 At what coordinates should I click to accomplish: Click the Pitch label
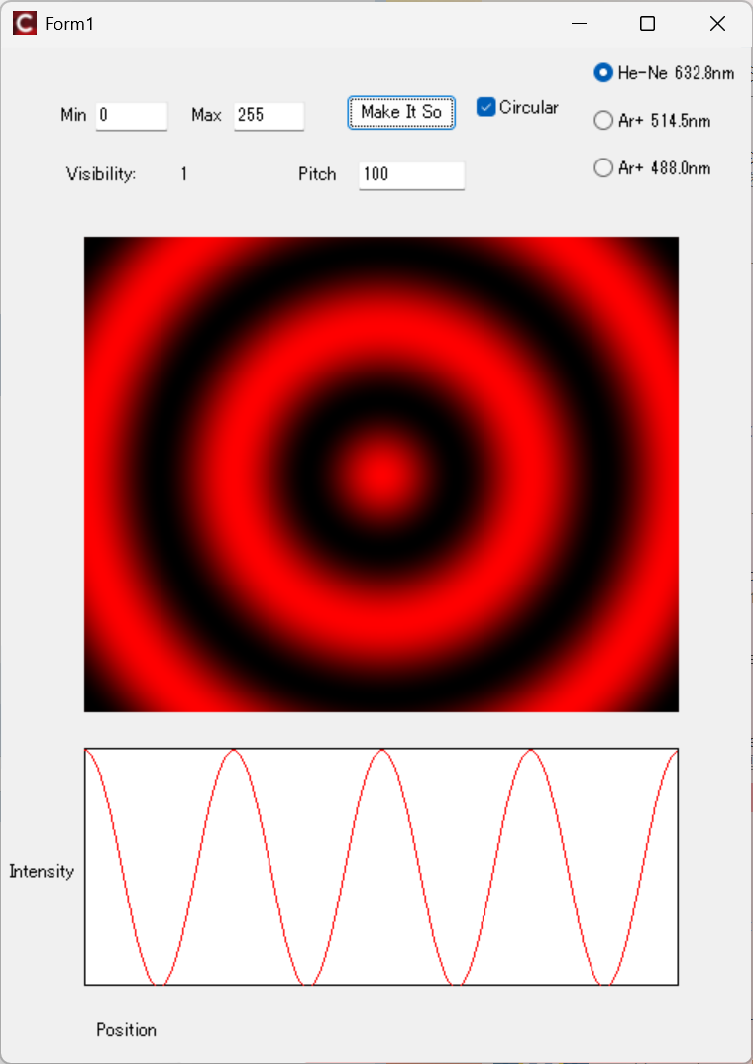[x=317, y=174]
